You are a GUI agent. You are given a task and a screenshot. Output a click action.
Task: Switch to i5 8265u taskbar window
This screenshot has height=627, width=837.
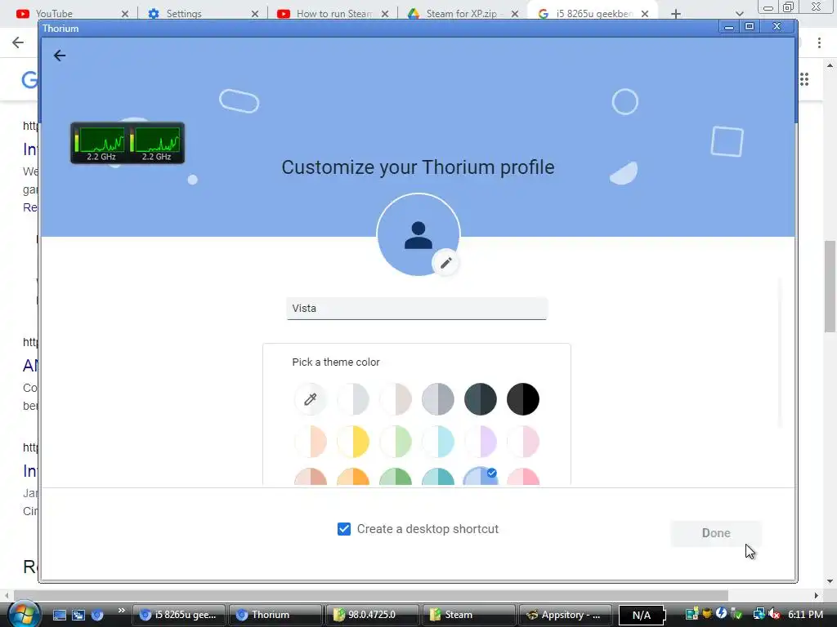[x=178, y=615]
